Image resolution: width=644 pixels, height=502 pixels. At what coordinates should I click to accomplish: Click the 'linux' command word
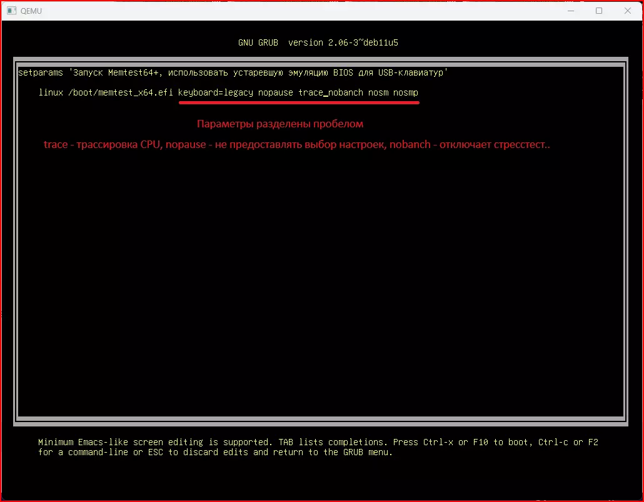point(51,92)
